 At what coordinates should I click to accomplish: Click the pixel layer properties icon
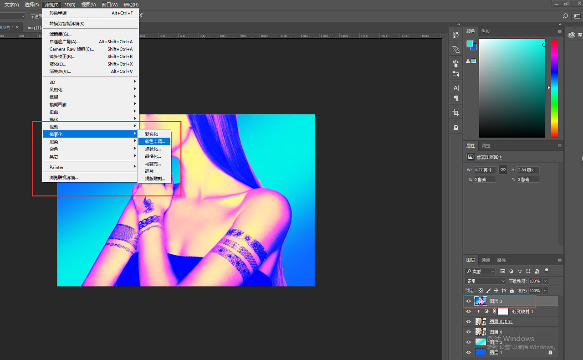click(x=471, y=157)
